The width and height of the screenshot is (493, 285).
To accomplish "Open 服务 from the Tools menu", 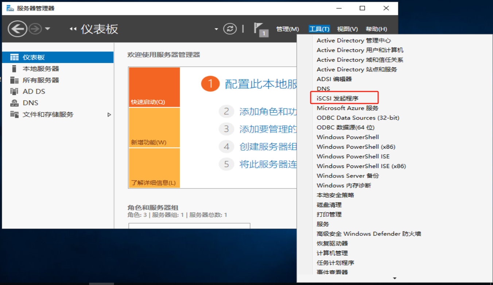I will (x=323, y=224).
